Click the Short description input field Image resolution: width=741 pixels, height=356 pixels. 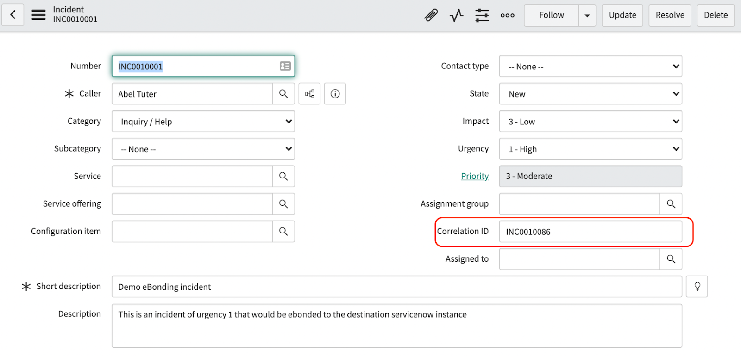coord(397,287)
